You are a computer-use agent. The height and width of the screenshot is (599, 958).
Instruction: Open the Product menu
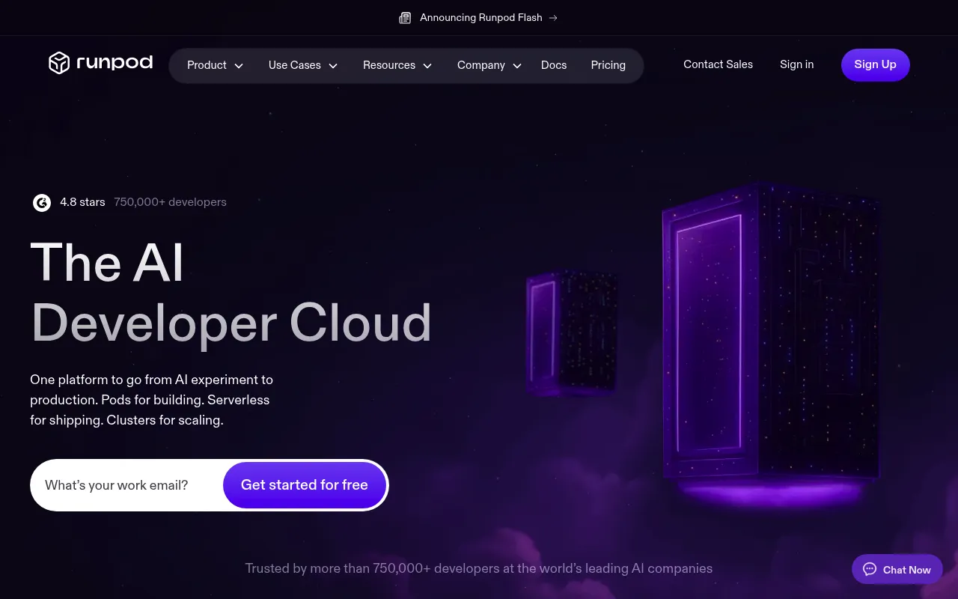tap(216, 65)
